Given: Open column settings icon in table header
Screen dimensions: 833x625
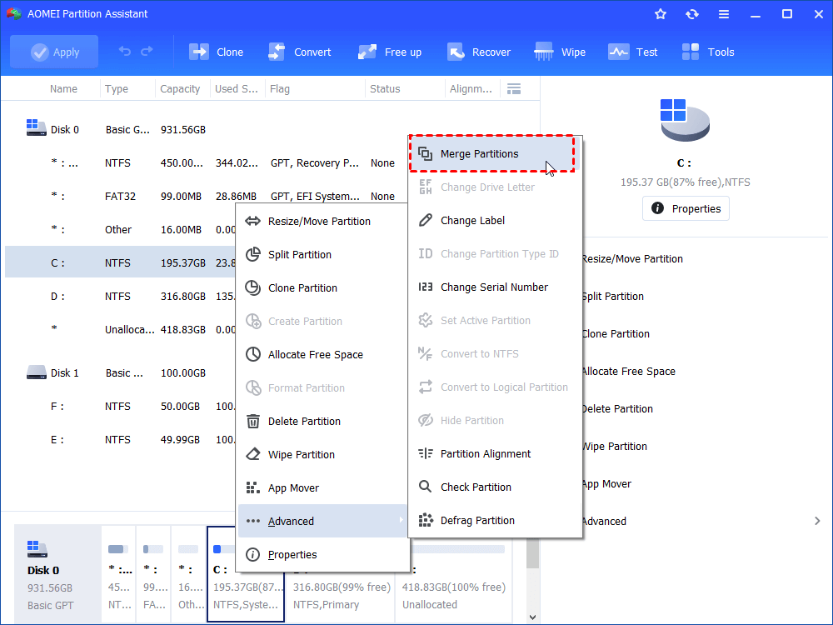Looking at the screenshot, I should click(x=514, y=88).
